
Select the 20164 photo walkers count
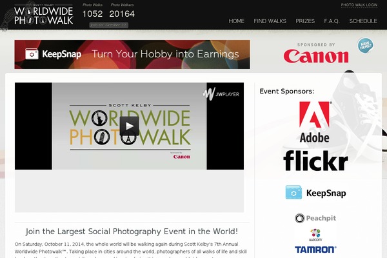click(122, 14)
